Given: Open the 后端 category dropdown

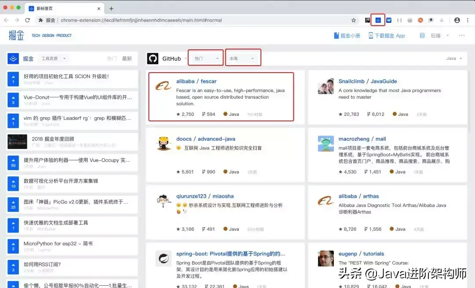Looking at the screenshot, I should (439, 36).
